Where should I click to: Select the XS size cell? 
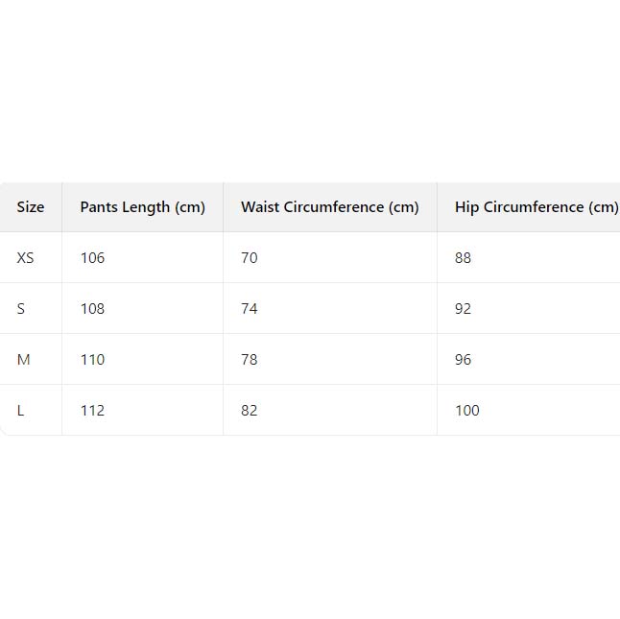pyautogui.click(x=26, y=258)
